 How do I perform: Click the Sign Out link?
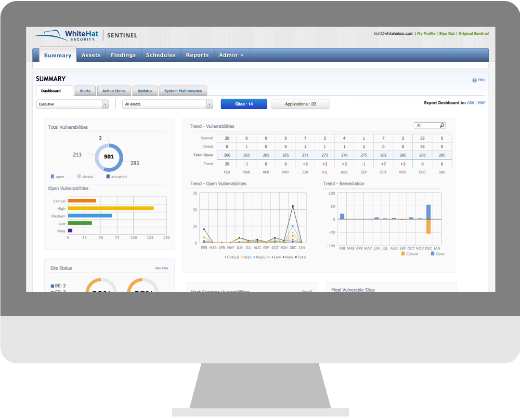[447, 34]
